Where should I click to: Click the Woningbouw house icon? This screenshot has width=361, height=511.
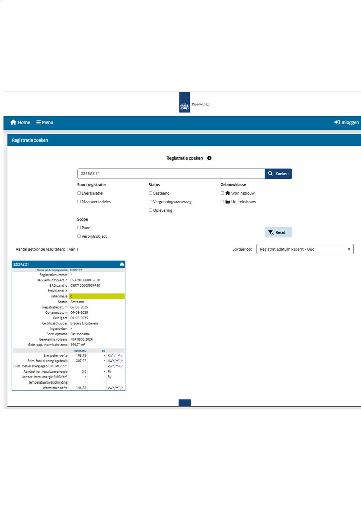click(228, 193)
